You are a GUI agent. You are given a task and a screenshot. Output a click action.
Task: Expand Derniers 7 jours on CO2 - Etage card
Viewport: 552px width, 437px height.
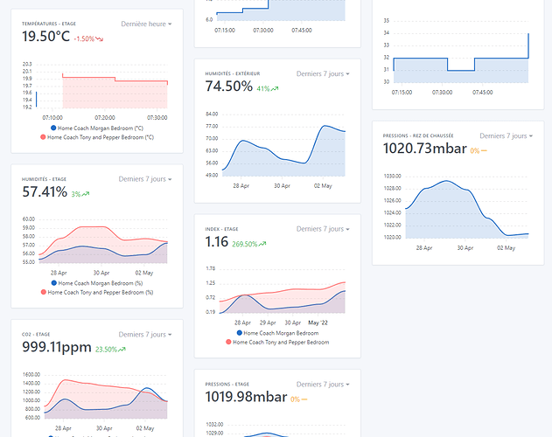click(x=145, y=334)
